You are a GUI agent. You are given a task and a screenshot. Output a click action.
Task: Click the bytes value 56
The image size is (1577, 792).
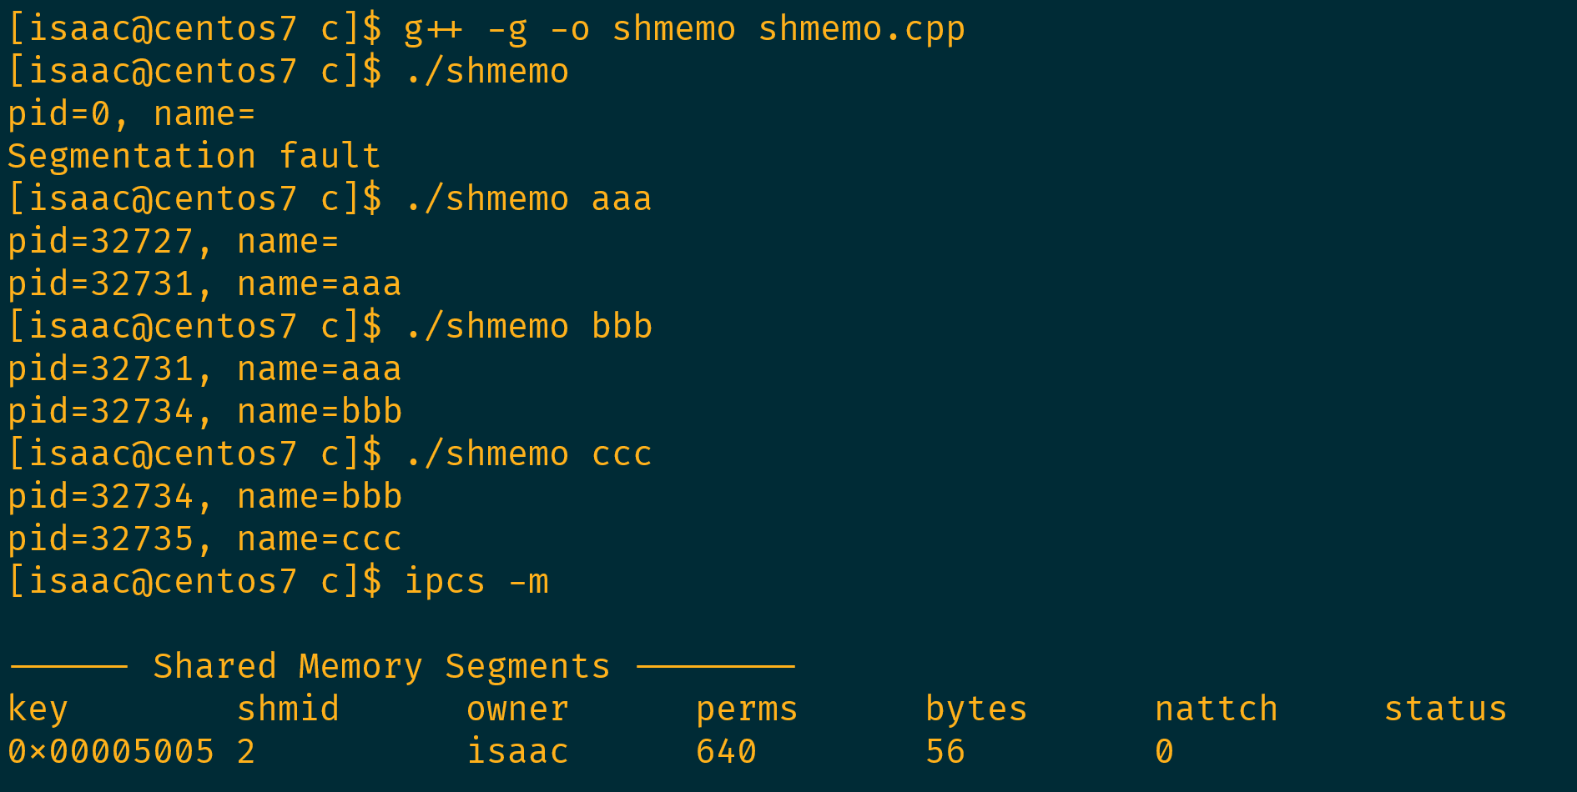pyautogui.click(x=945, y=752)
